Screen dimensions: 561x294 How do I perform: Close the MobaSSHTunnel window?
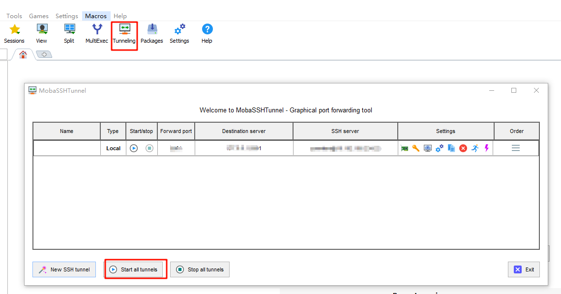pos(536,90)
